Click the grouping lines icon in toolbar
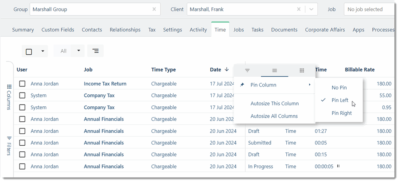 point(95,51)
